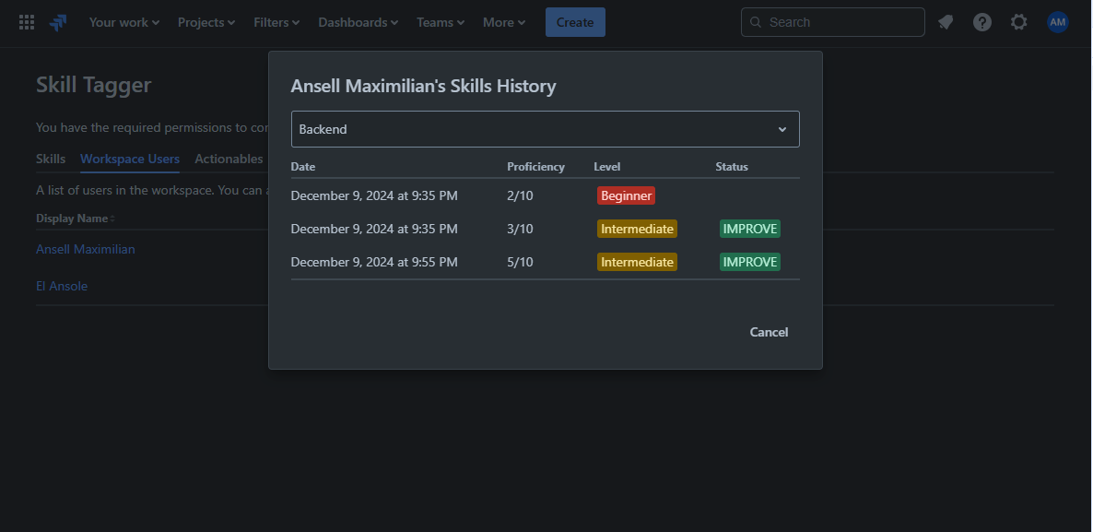Open the Your work menu
Image resolution: width=1093 pixels, height=532 pixels.
click(123, 21)
